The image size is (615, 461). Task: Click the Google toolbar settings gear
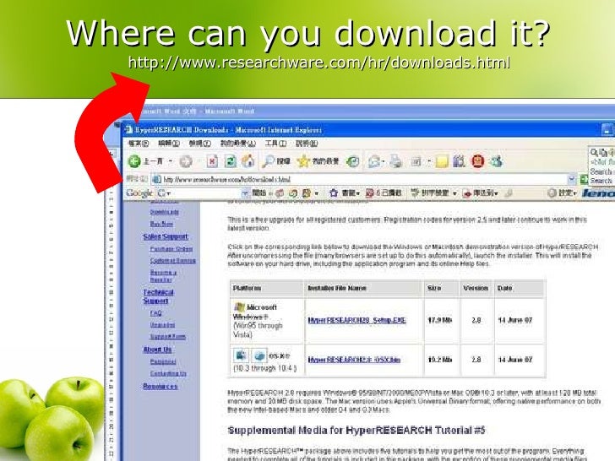[x=552, y=193]
